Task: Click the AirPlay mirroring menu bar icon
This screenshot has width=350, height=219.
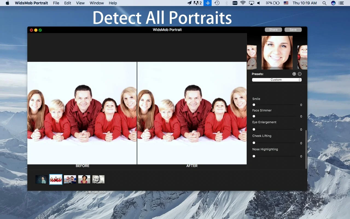Action: (251, 3)
